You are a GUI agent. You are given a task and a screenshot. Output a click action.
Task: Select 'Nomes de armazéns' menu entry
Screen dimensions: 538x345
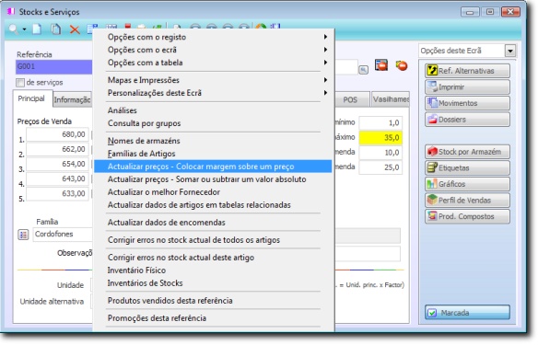pos(213,141)
